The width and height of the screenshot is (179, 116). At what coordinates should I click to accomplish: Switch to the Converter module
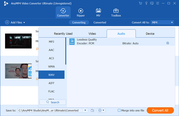[x=63, y=12]
